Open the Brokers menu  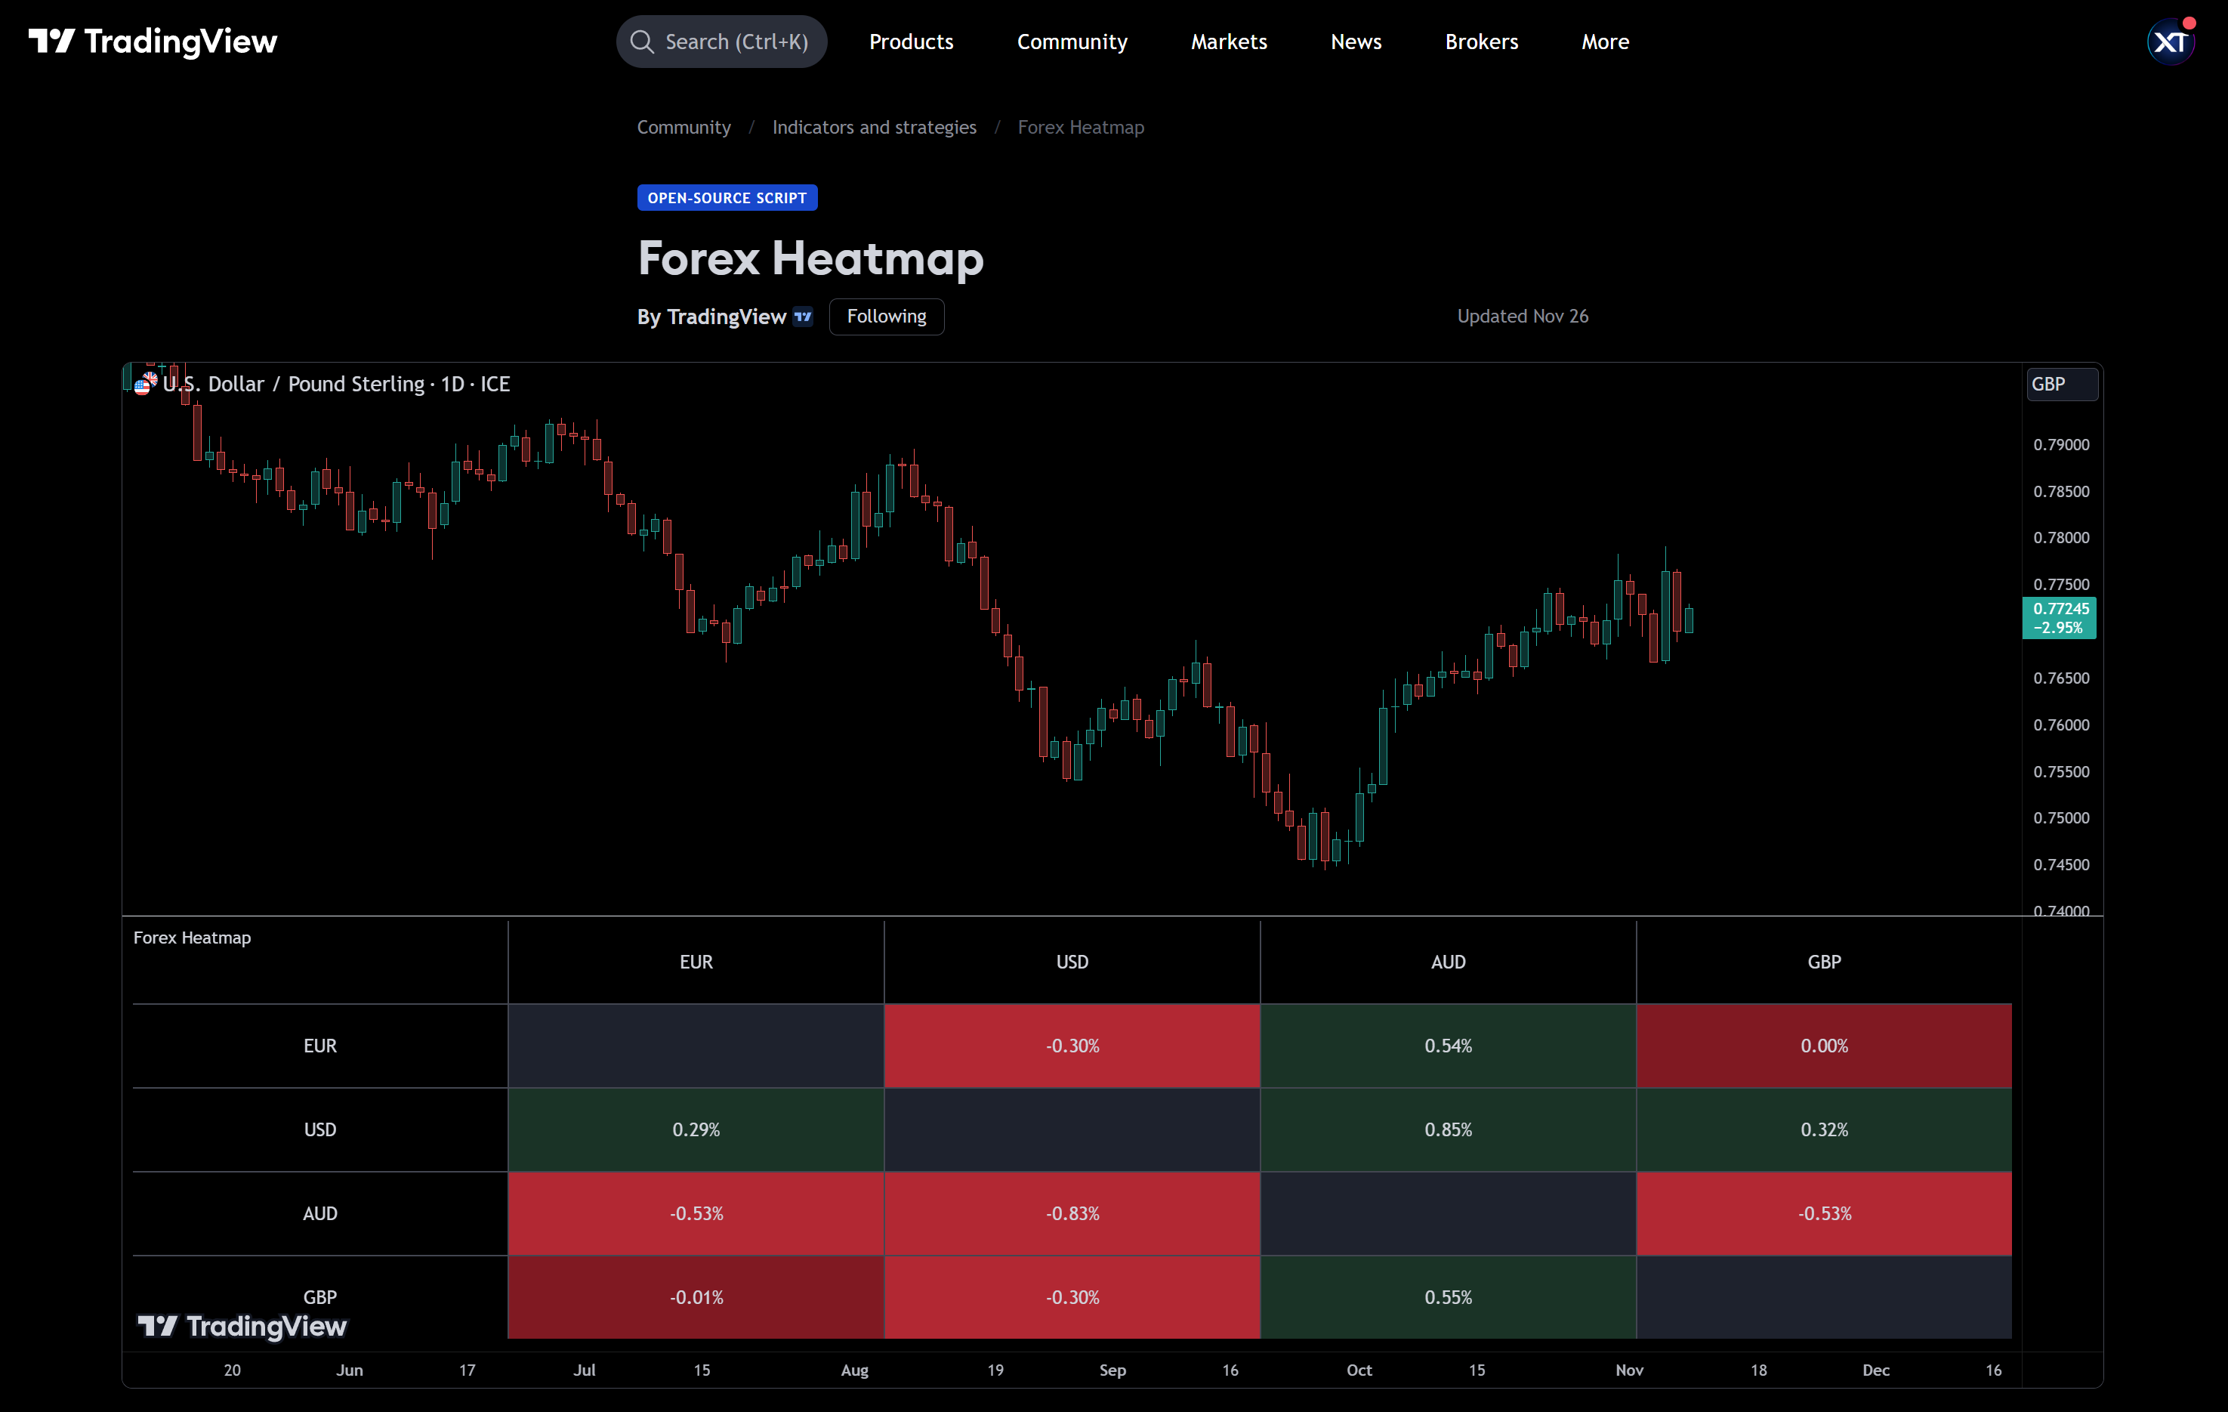pyautogui.click(x=1480, y=41)
